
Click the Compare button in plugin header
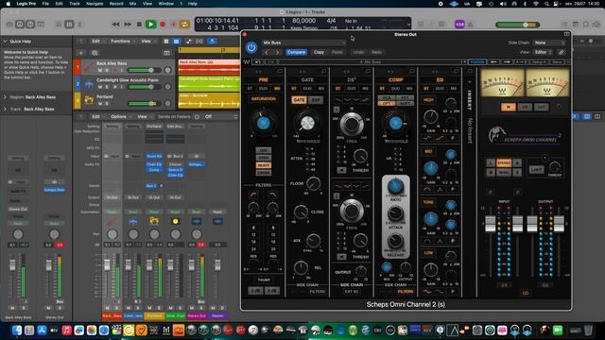(296, 52)
